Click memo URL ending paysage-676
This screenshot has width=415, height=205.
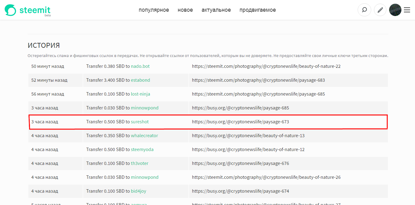240,163
